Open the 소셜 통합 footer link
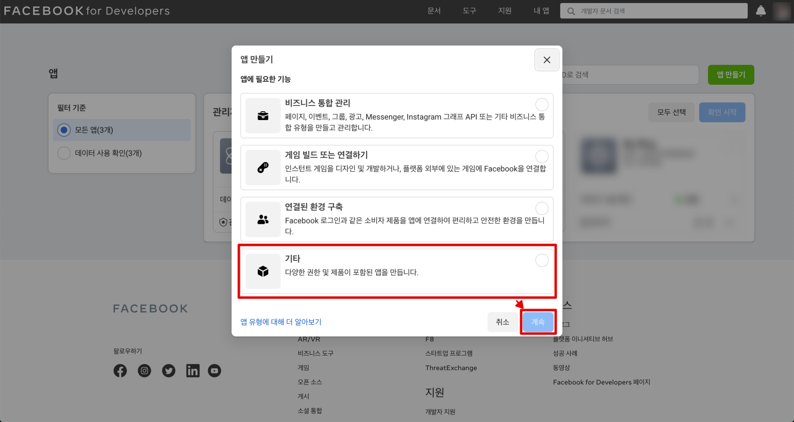This screenshot has width=794, height=422. click(x=310, y=411)
